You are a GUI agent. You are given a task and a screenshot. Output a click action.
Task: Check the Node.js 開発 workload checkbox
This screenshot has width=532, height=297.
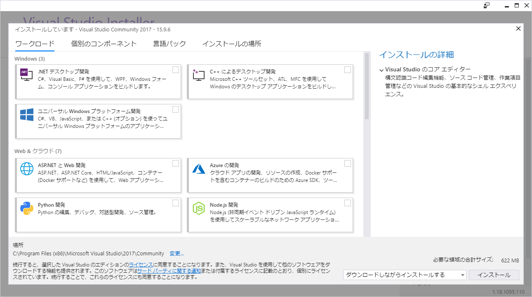tap(348, 203)
